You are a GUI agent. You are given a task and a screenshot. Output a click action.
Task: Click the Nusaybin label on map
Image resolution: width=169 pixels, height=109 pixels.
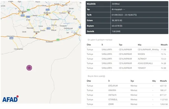[x=49, y=42]
